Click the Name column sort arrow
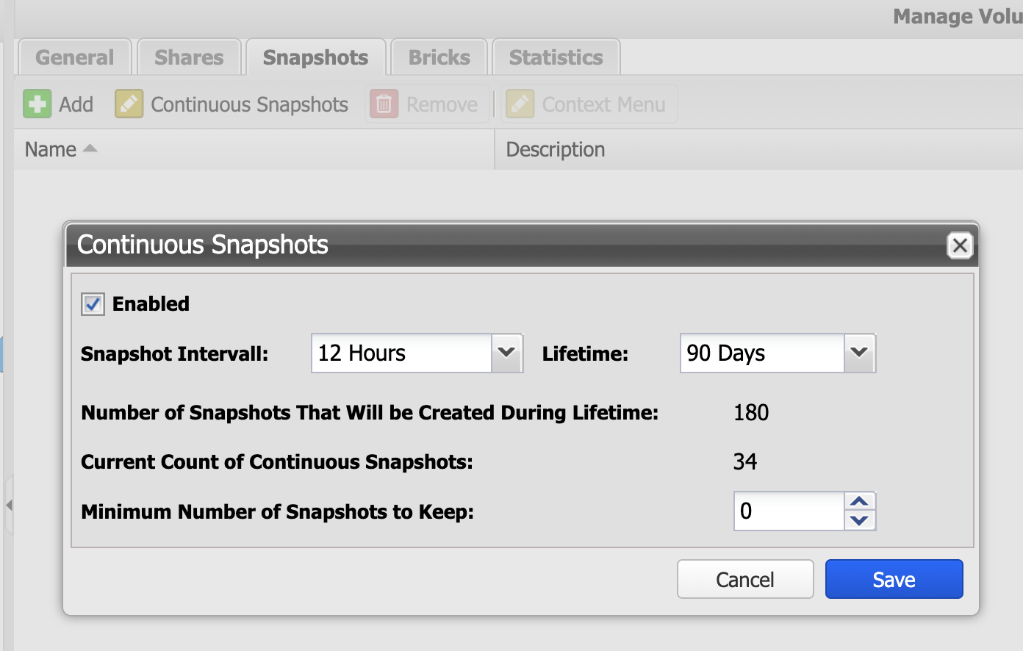The height and width of the screenshot is (651, 1023). click(x=90, y=148)
